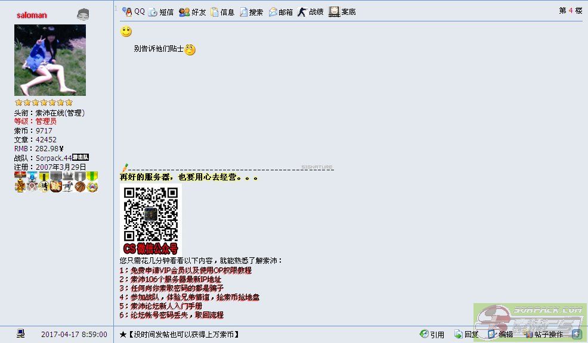Click the post timestamp 2017-04-17 8:59:00

[74, 335]
